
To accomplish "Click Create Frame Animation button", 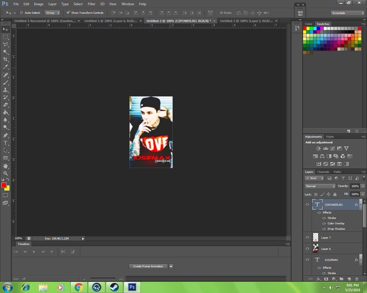I will [x=148, y=266].
